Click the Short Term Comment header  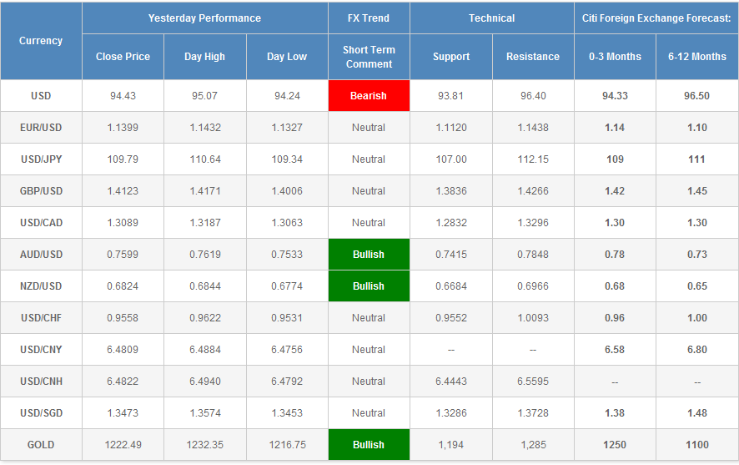pos(369,57)
